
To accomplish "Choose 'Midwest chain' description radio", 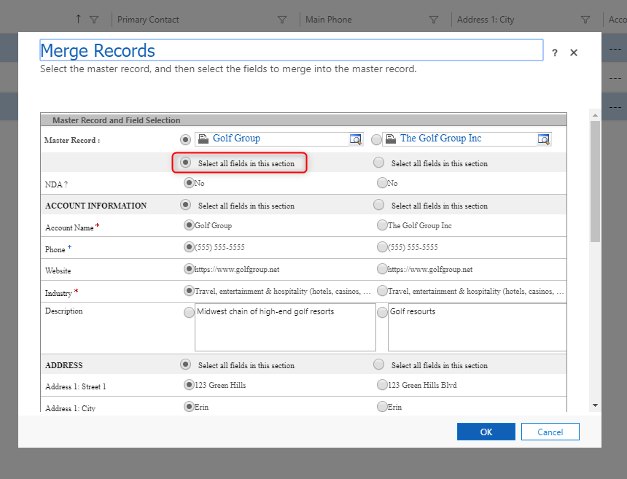I will point(189,312).
